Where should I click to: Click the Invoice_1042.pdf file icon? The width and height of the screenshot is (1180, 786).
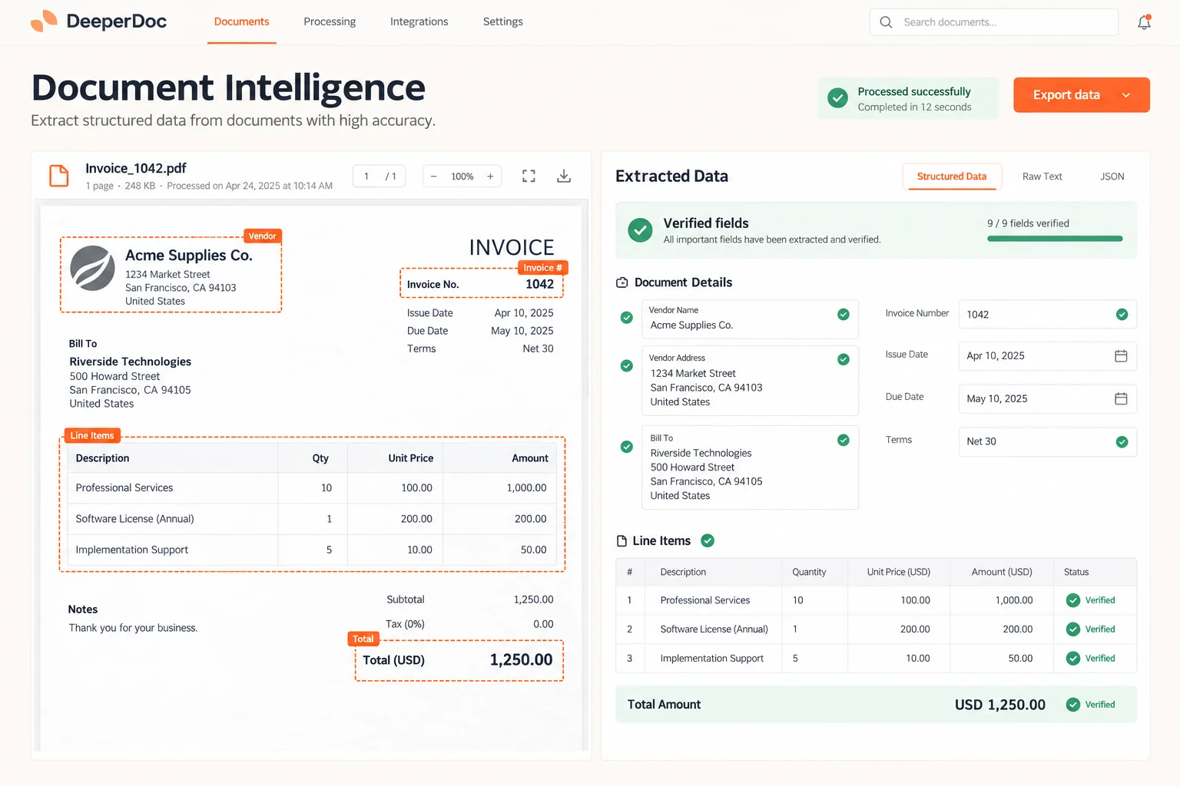pos(59,176)
